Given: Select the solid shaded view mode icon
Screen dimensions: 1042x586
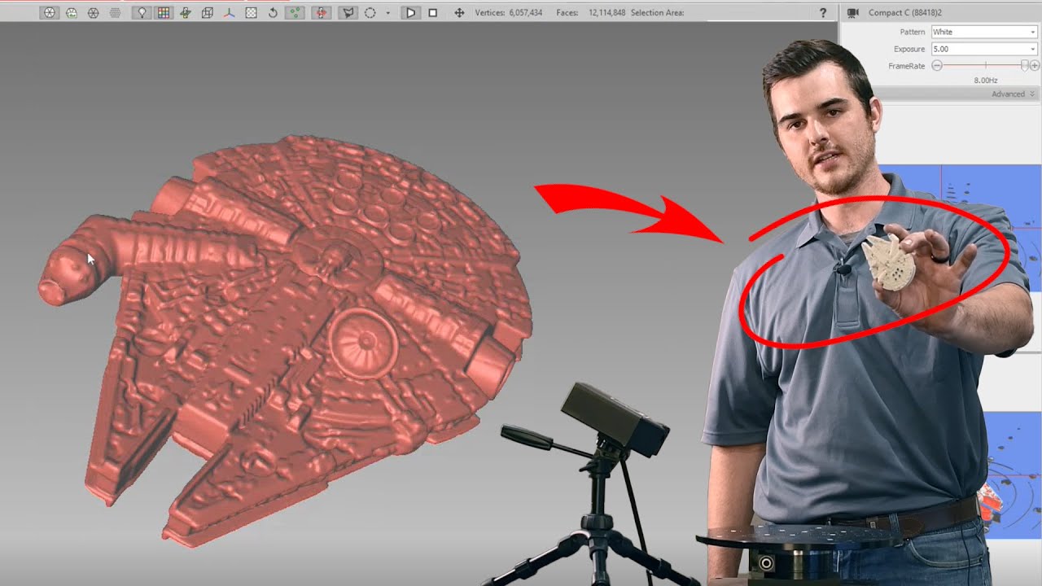Looking at the screenshot, I should [x=50, y=13].
